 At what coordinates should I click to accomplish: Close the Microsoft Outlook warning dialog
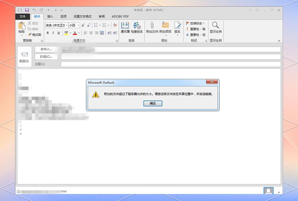(212, 81)
